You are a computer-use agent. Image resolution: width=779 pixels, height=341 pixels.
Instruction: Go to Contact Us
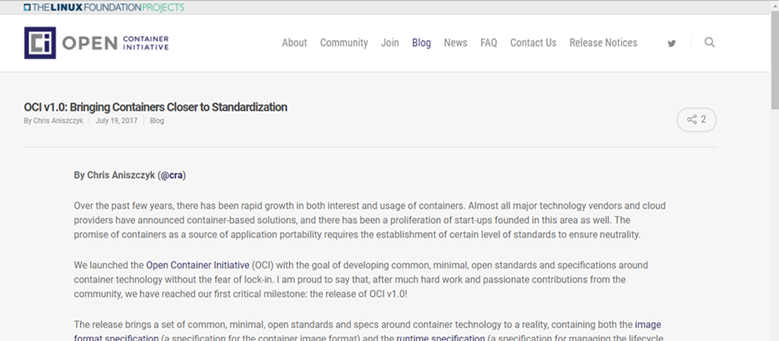[x=533, y=43]
